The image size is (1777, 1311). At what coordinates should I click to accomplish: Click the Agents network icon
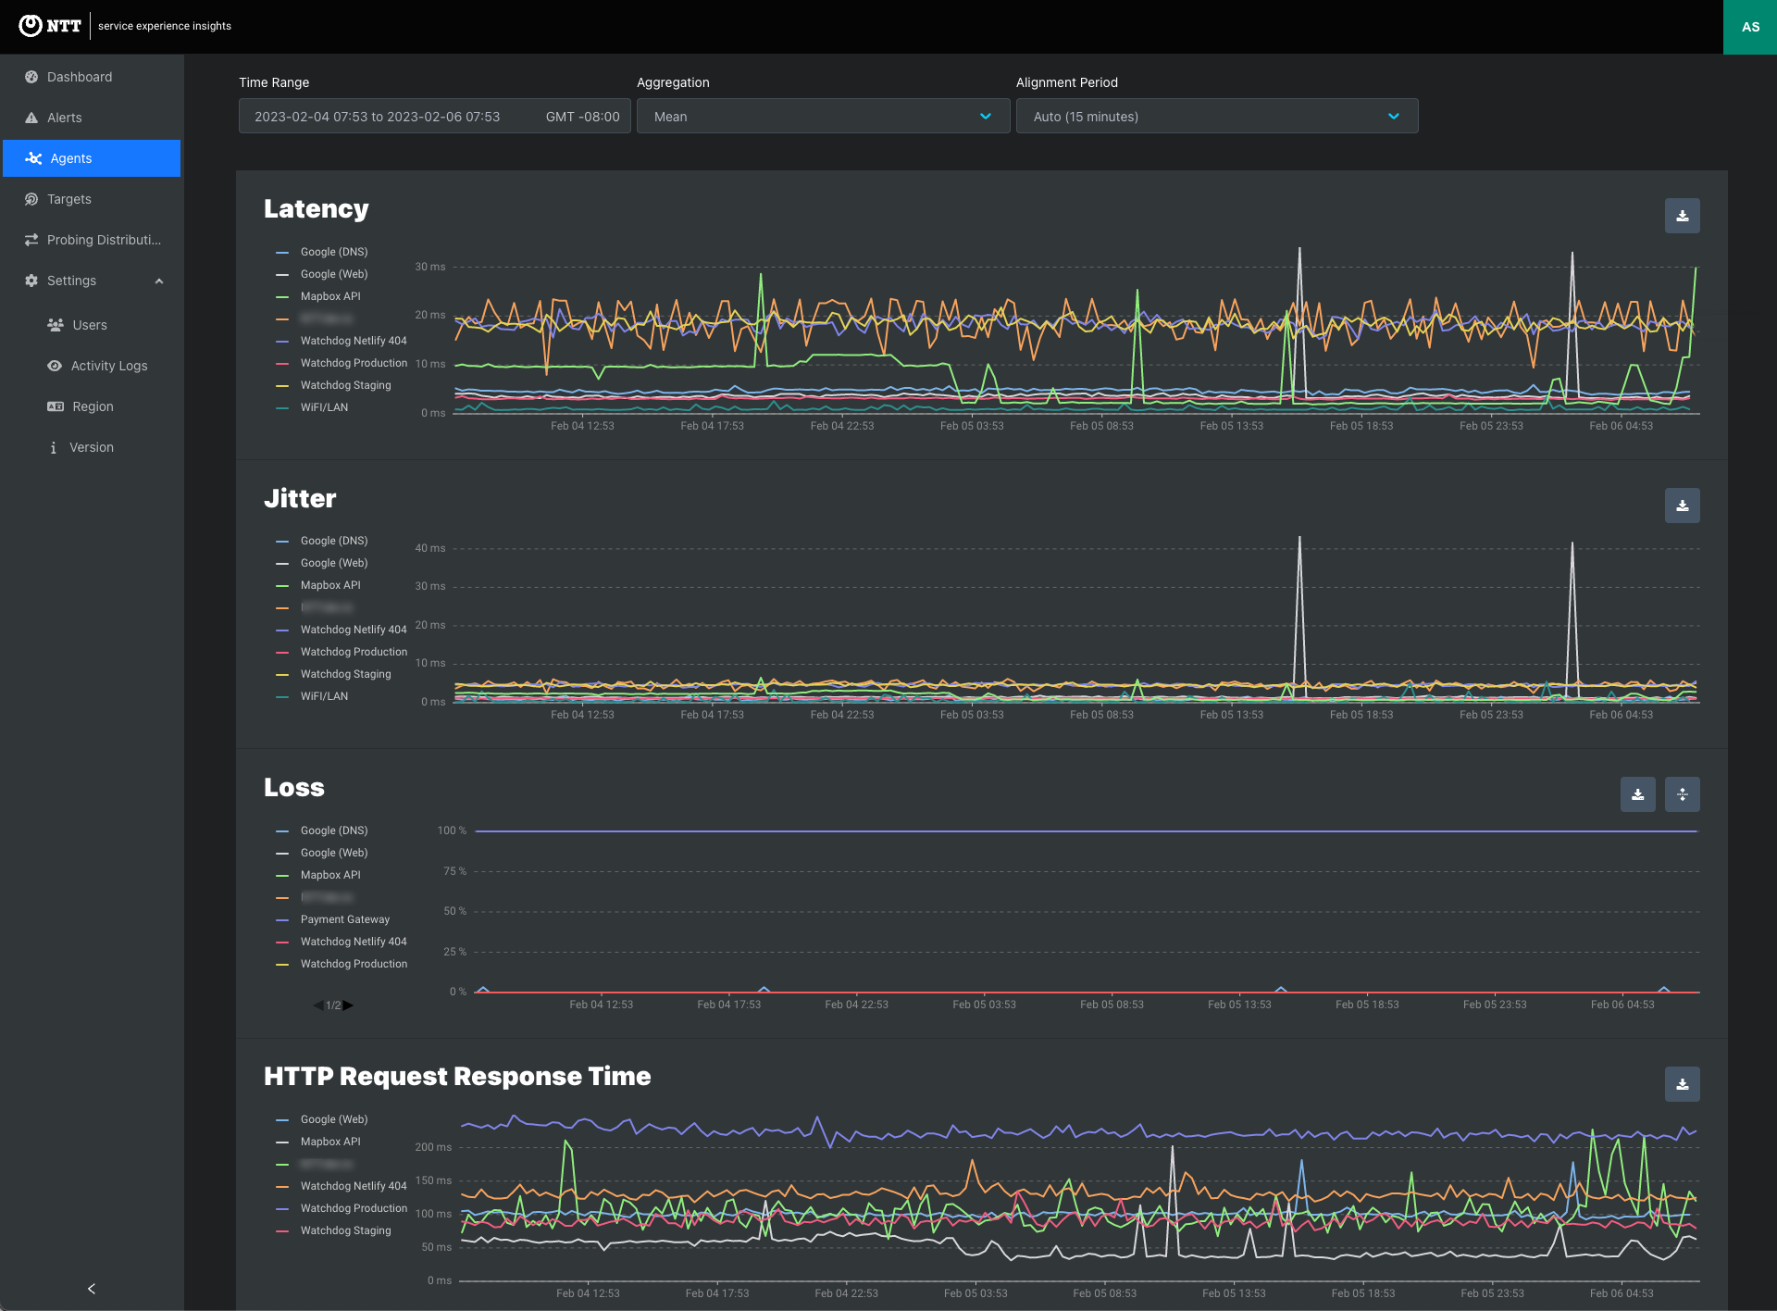34,158
